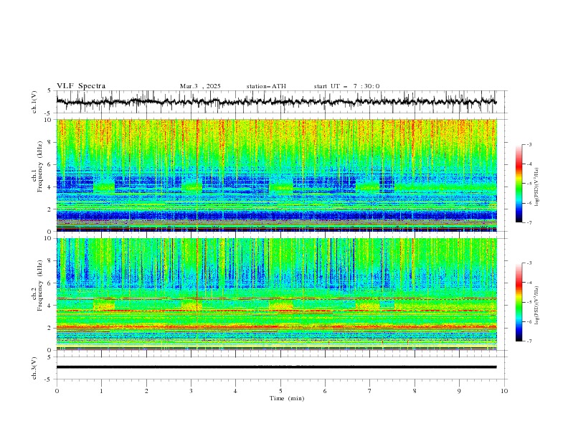
Task: Click the "-5" tick on ch.2 colorbar
Action: coord(529,302)
